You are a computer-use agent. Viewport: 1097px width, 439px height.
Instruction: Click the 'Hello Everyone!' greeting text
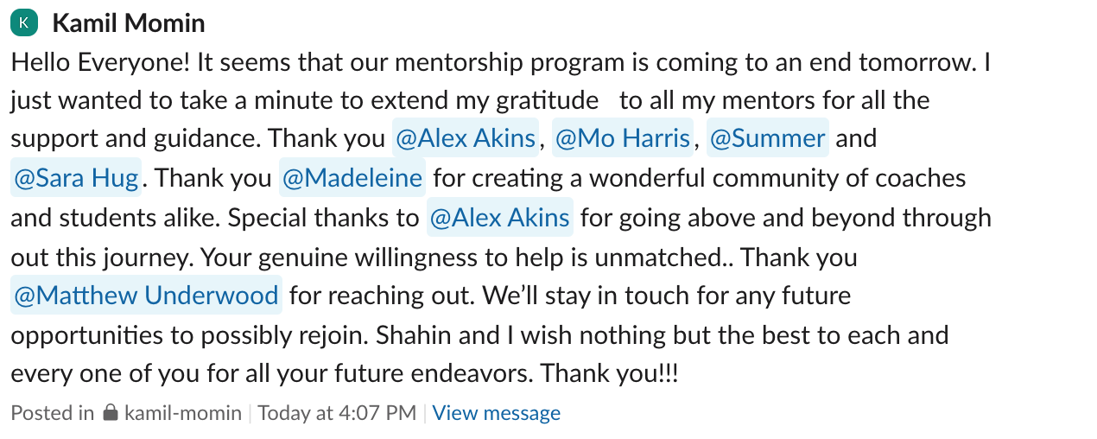point(99,62)
